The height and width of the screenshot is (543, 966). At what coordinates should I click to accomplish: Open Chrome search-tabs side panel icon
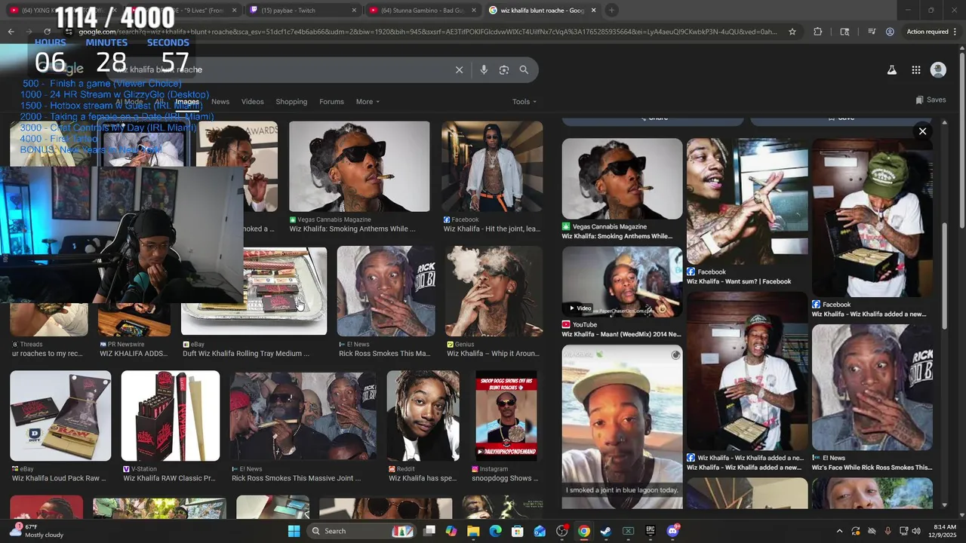844,32
